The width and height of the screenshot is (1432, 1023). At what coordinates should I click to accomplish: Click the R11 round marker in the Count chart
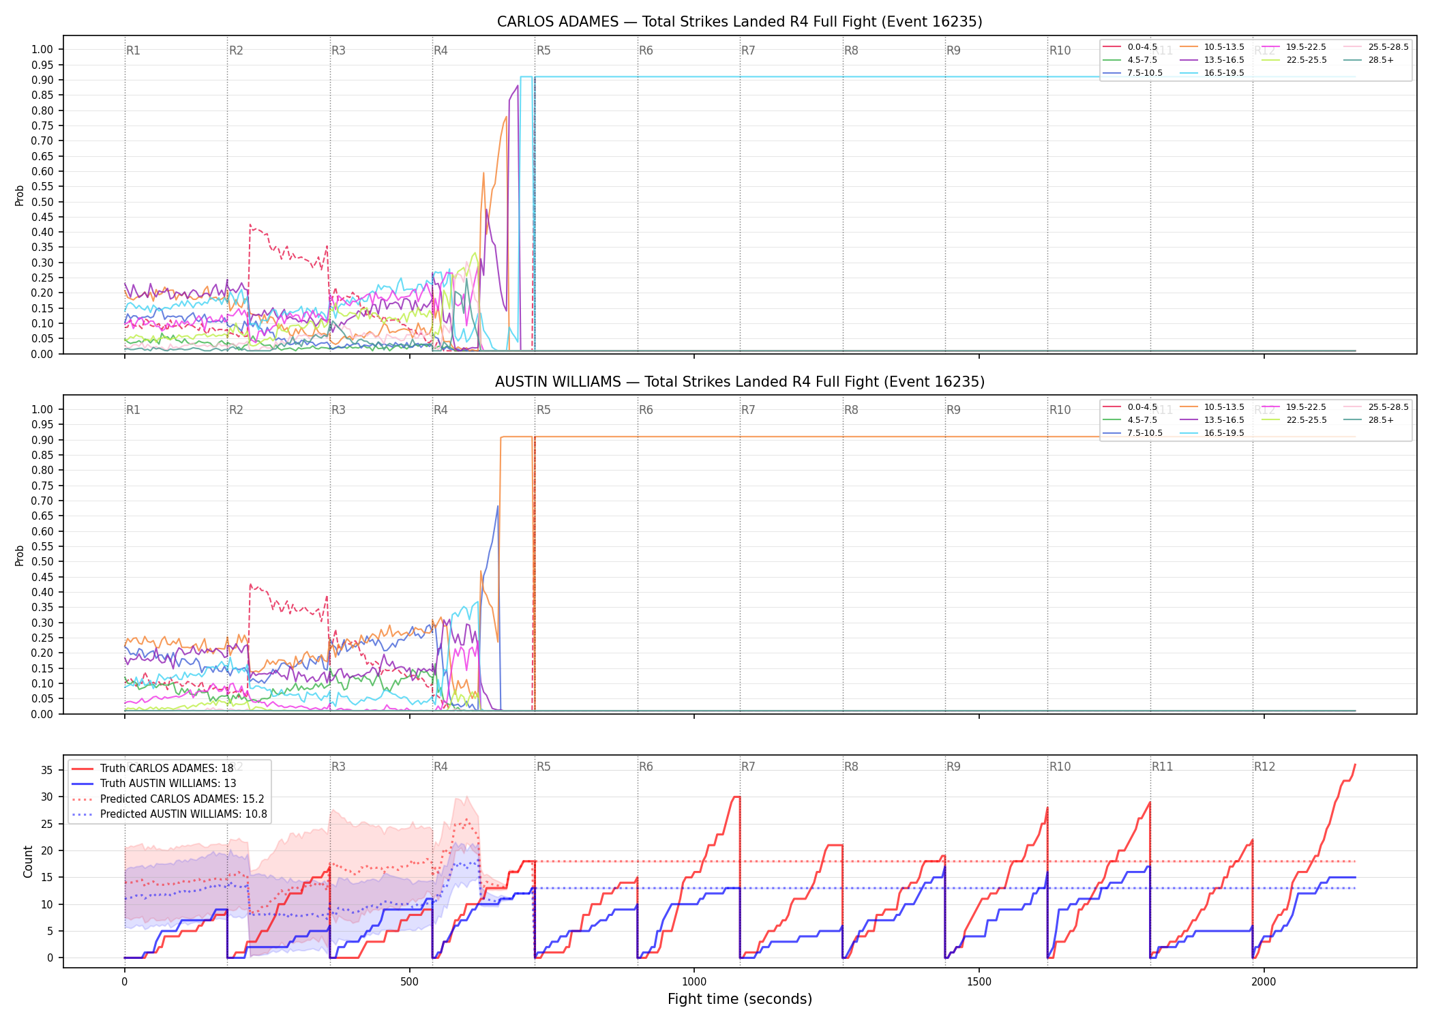1163,767
